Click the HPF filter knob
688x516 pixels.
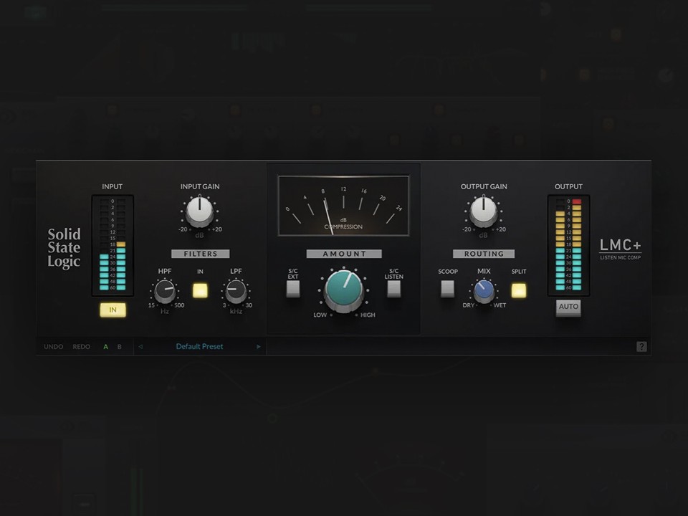[x=165, y=291]
